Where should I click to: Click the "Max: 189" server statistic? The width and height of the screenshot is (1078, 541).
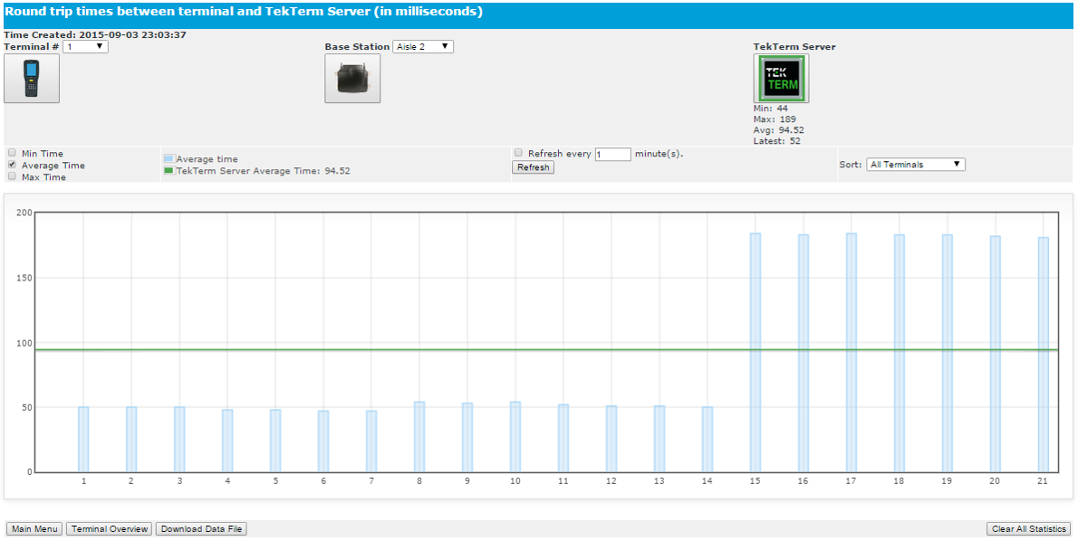click(x=775, y=119)
